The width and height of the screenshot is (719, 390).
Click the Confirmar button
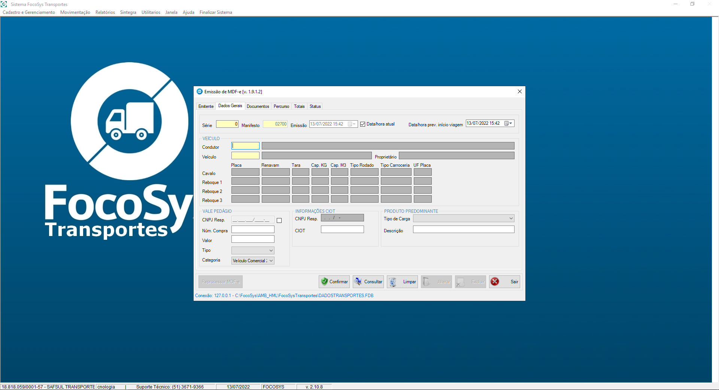[x=334, y=282]
